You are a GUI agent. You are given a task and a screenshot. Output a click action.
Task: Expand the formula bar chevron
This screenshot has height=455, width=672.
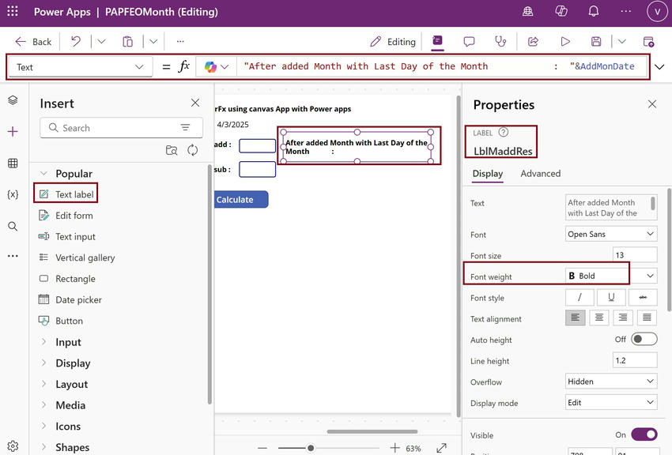click(x=659, y=67)
